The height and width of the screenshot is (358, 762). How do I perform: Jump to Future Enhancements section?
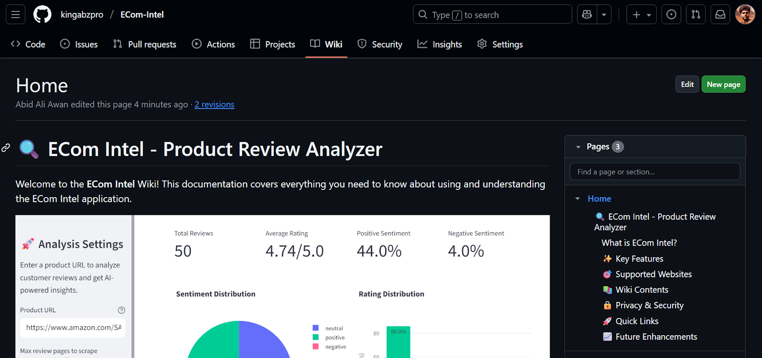point(650,337)
